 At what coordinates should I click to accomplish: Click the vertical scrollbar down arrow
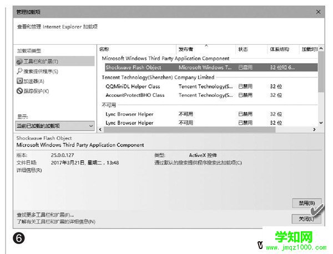coord(321,123)
